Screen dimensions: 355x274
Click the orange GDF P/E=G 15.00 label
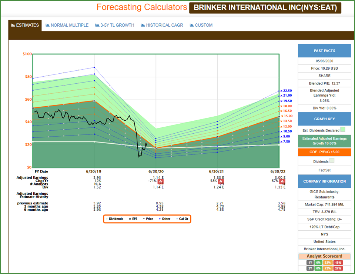click(x=324, y=152)
